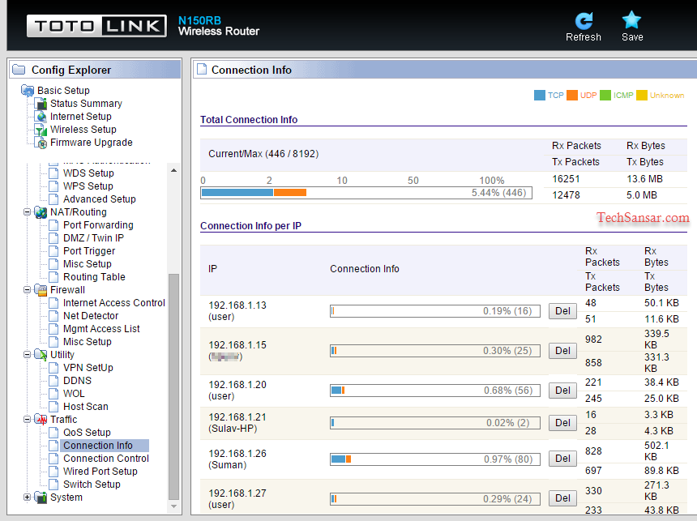Expand the System tree node
This screenshot has height=521, width=697.
click(x=27, y=497)
